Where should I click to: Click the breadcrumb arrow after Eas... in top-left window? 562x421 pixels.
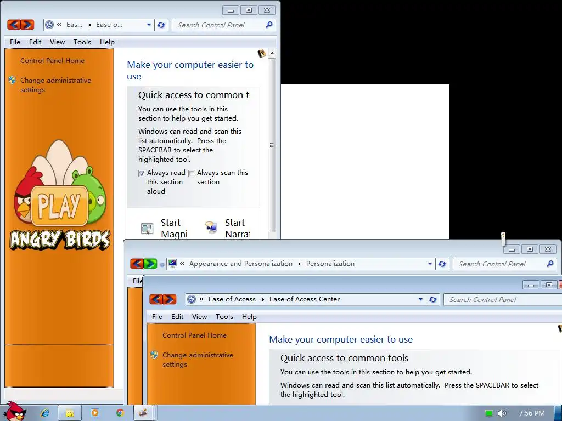(x=89, y=25)
